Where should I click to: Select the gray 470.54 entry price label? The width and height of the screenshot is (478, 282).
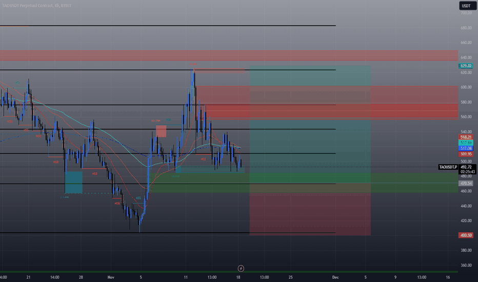click(x=466, y=183)
